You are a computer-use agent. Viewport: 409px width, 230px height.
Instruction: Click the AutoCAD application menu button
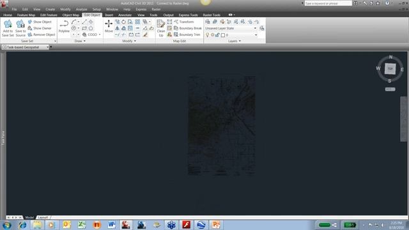4,4
